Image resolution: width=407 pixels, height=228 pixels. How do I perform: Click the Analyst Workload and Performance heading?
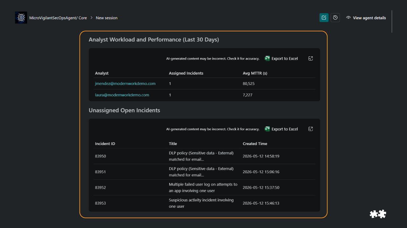pos(154,40)
